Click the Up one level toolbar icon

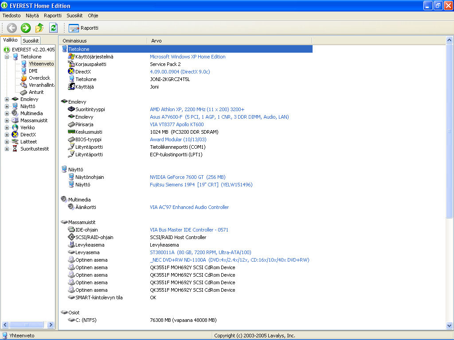click(39, 28)
